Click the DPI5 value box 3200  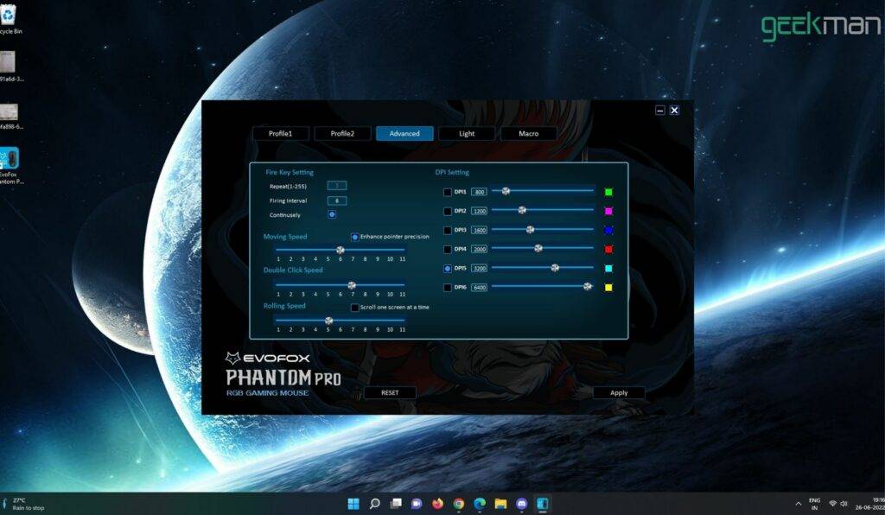tap(479, 269)
